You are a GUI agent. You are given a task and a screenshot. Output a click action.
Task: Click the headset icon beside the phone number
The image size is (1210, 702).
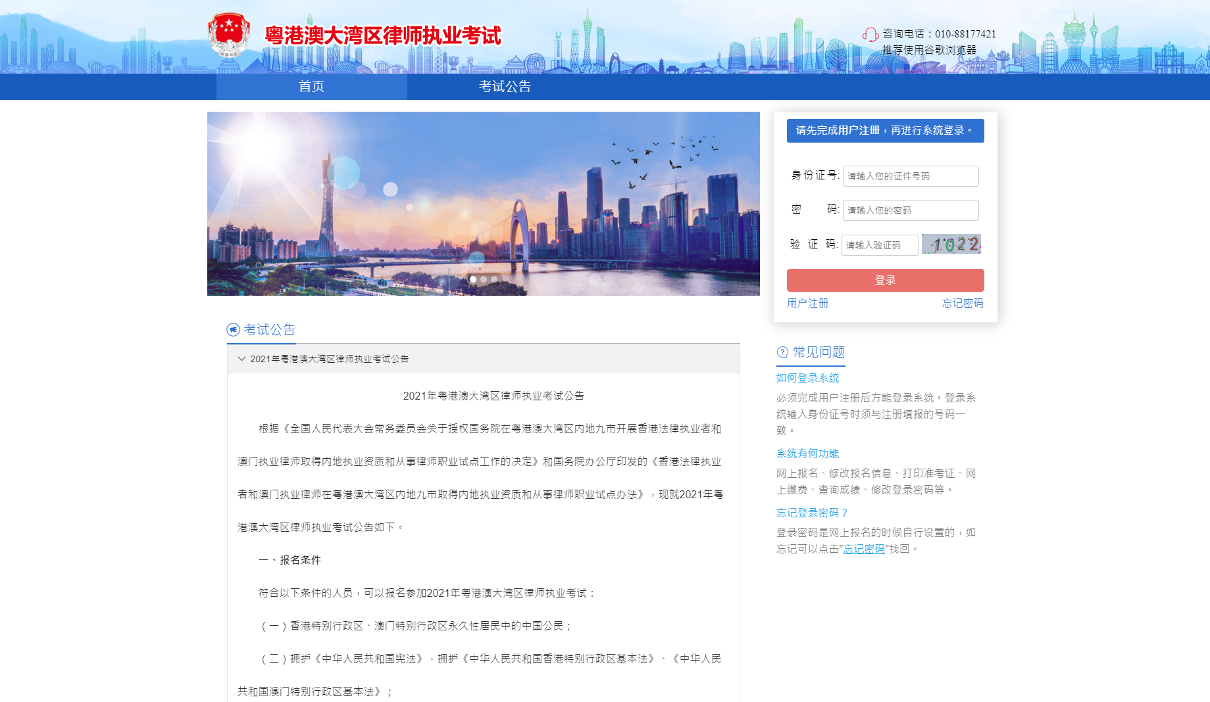click(x=870, y=35)
